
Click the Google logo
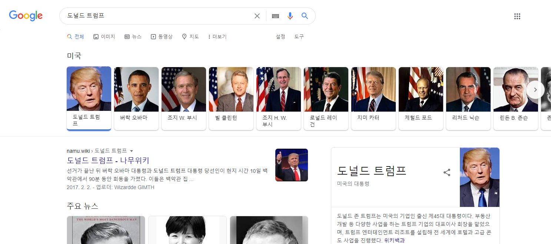coord(26,16)
